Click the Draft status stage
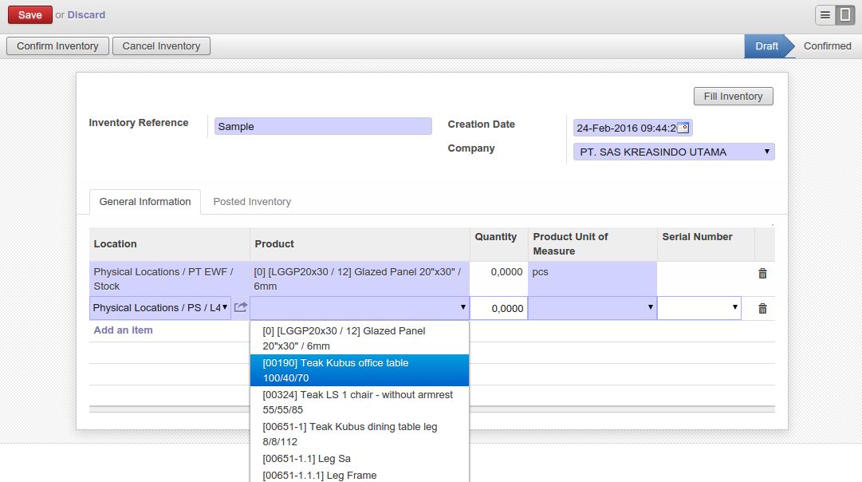 point(766,46)
